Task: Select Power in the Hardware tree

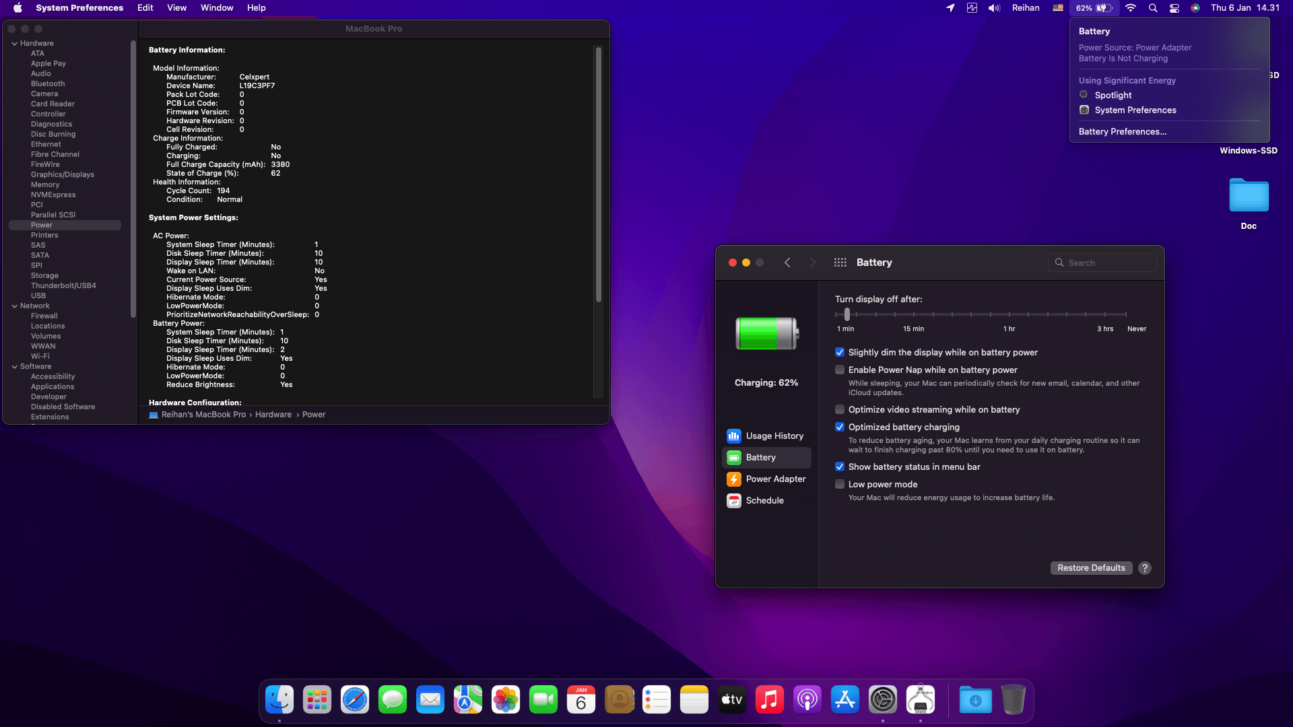Action: 65,226
